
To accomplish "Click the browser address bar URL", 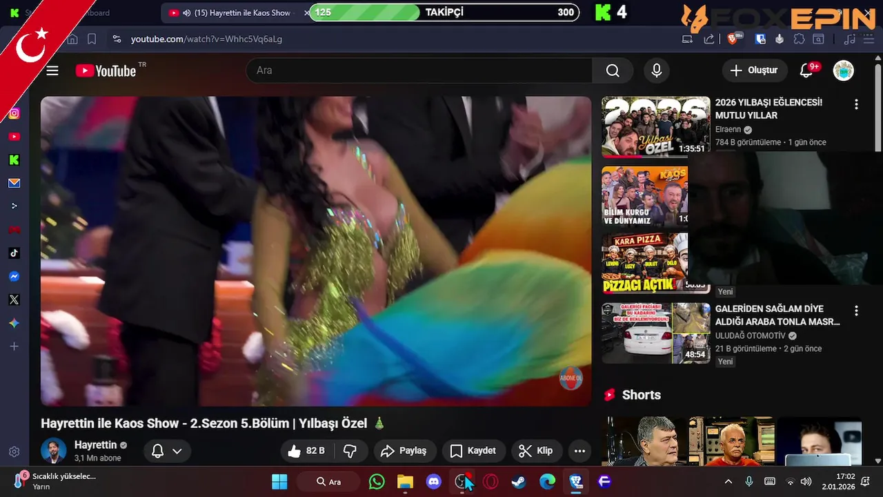I will (x=206, y=39).
